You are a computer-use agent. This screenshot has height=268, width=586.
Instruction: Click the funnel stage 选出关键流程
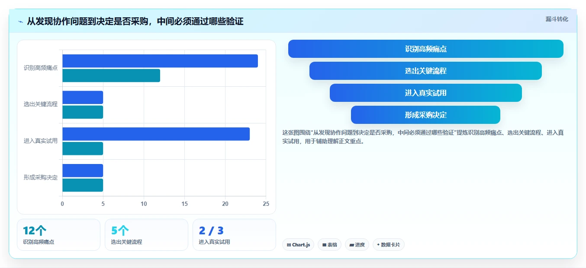[425, 71]
